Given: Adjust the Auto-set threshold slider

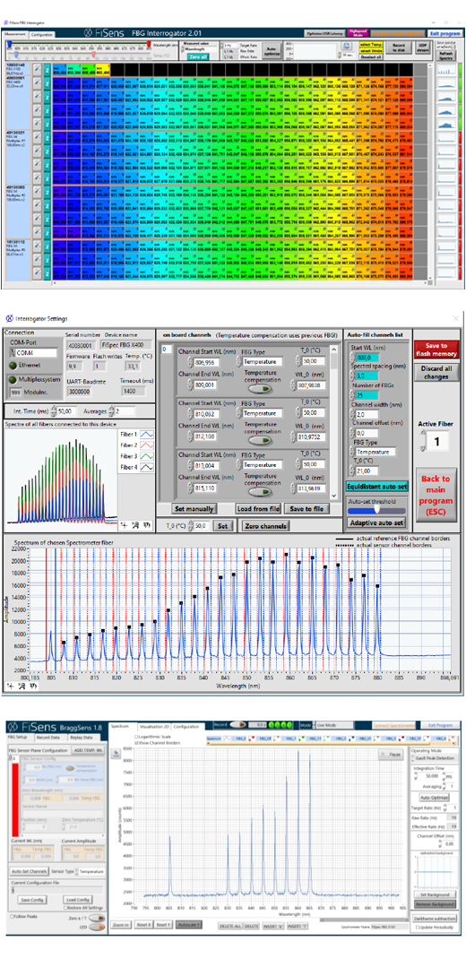Looking at the screenshot, I should [375, 510].
